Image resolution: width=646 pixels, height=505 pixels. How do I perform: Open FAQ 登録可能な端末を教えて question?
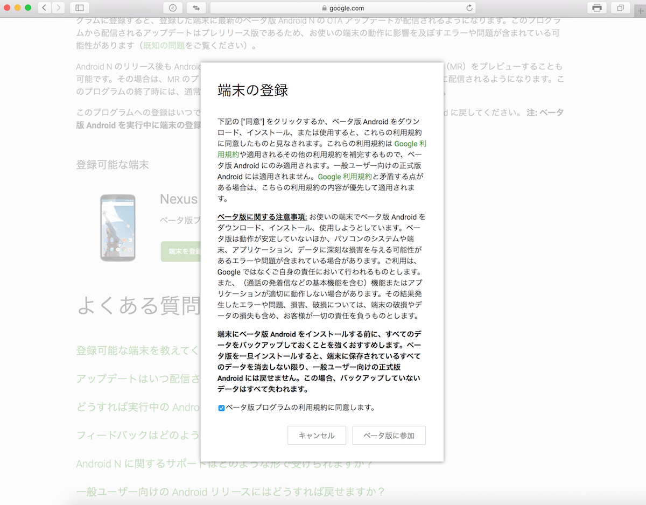[138, 350]
